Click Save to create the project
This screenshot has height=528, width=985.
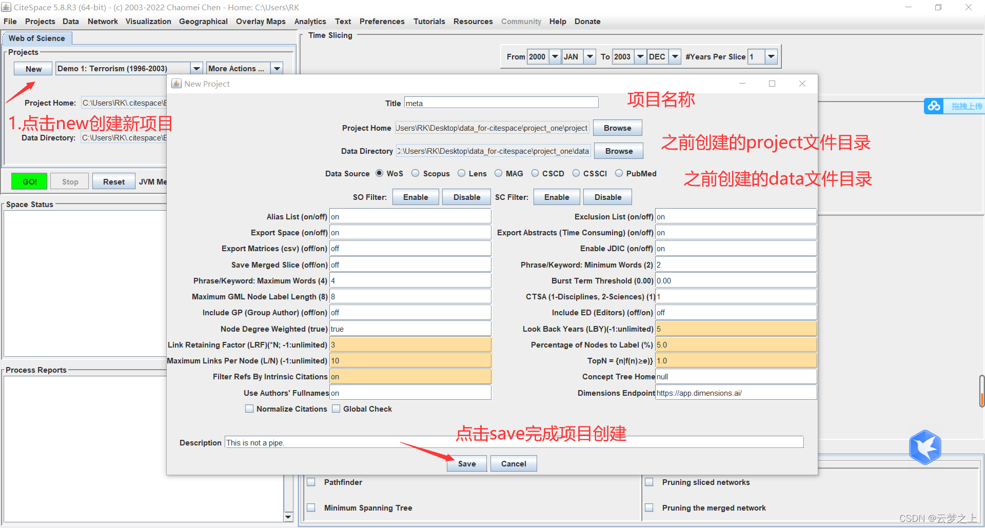(467, 463)
